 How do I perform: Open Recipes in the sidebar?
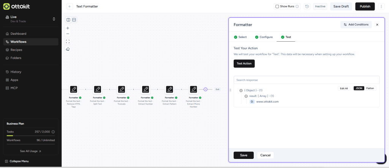pyautogui.click(x=16, y=50)
